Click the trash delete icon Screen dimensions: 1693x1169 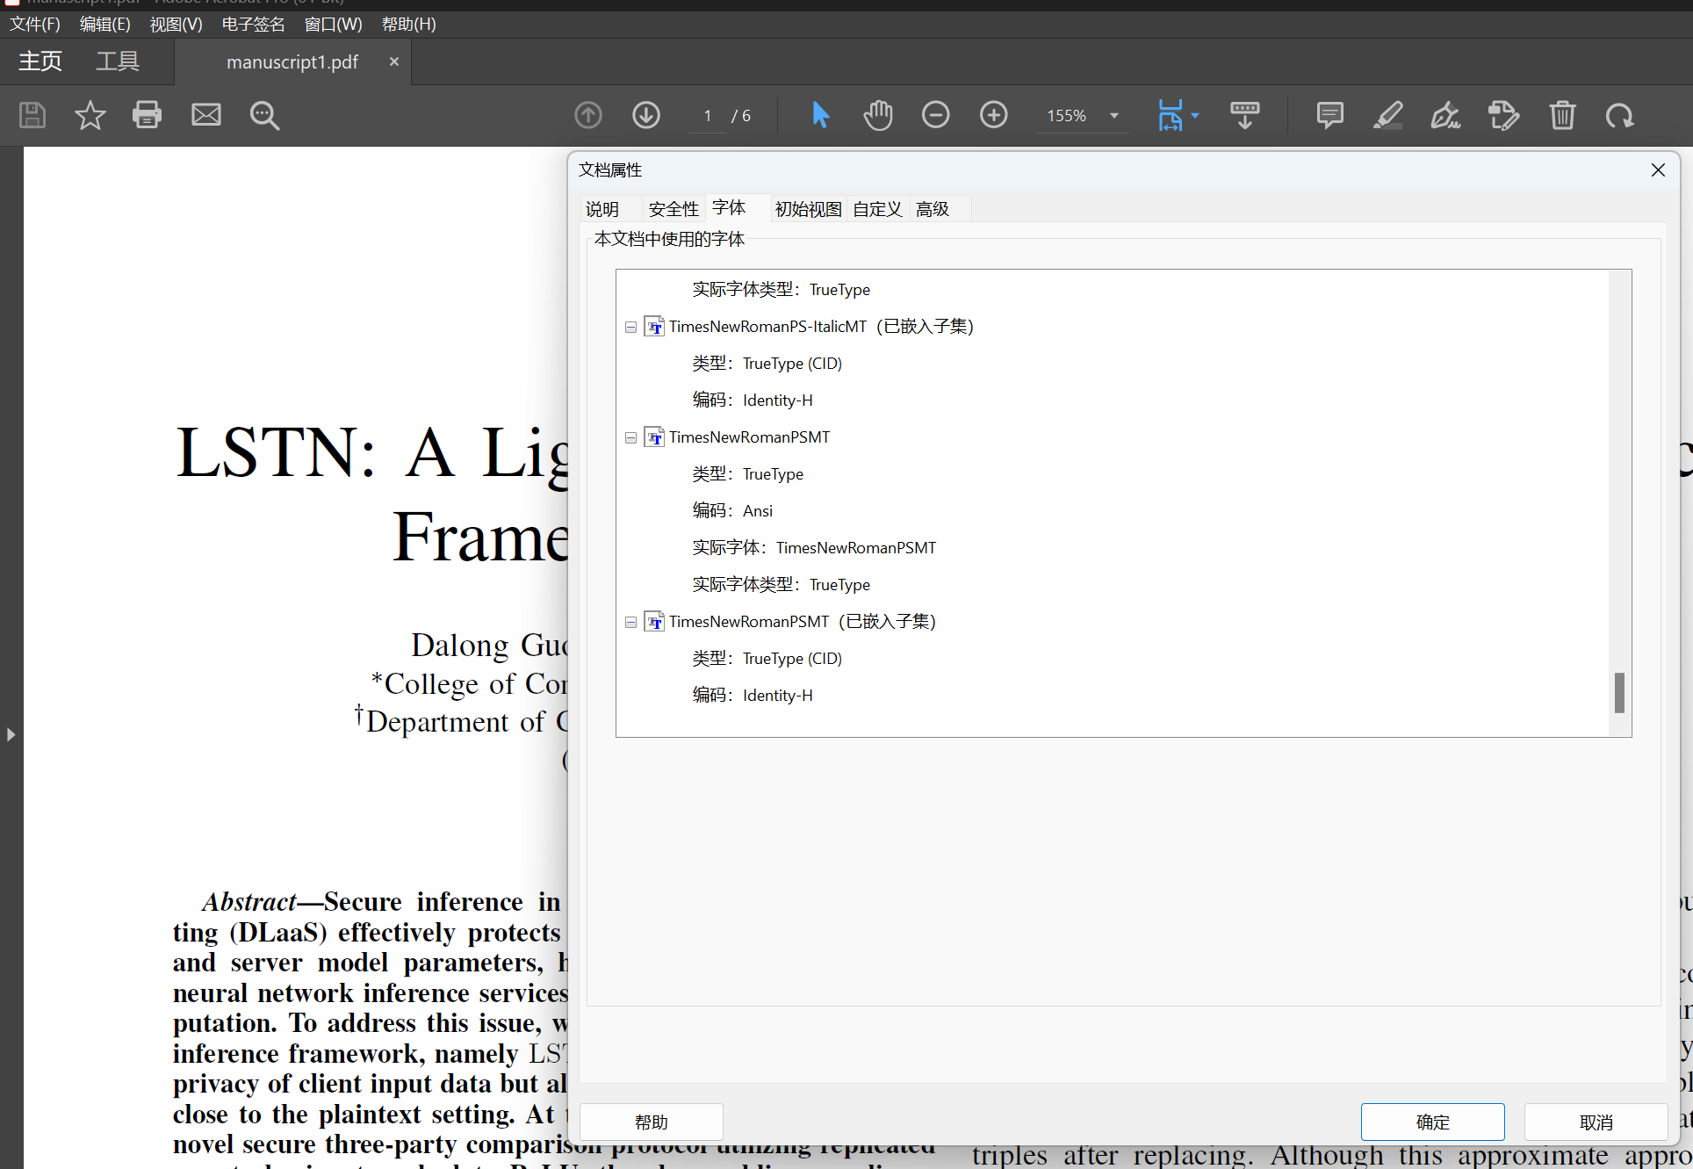pos(1562,115)
